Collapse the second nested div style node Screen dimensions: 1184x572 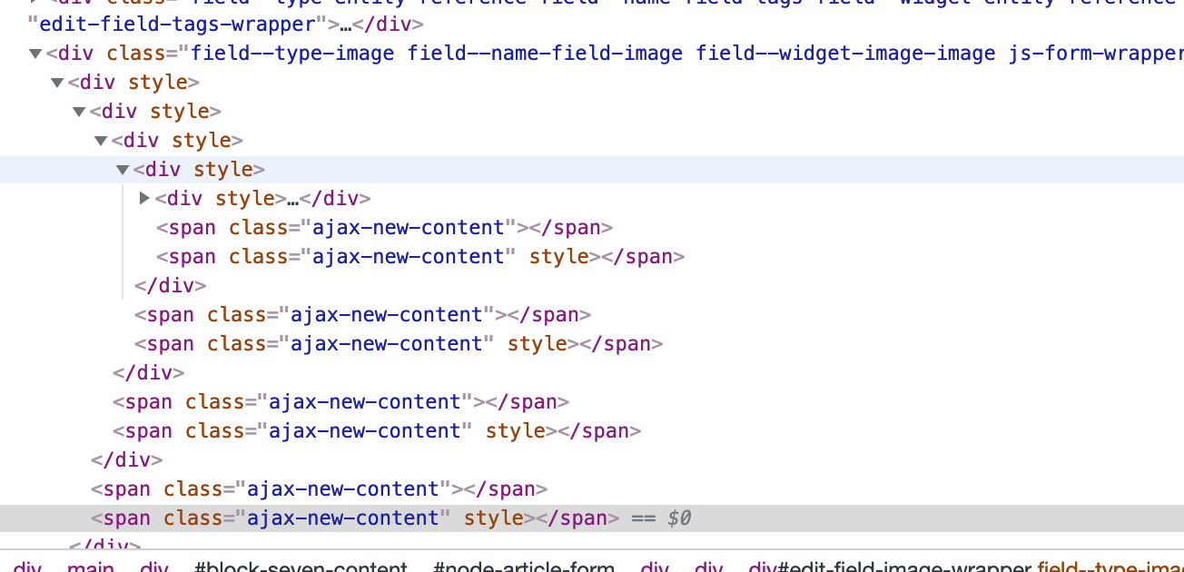point(78,111)
